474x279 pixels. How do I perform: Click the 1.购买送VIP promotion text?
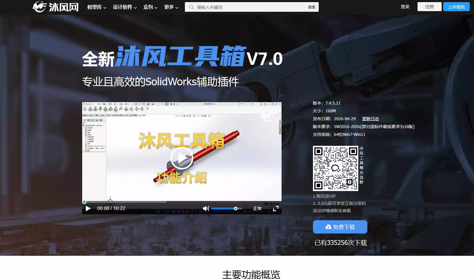[324, 196]
